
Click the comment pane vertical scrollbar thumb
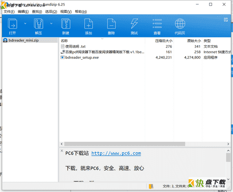point(228,157)
